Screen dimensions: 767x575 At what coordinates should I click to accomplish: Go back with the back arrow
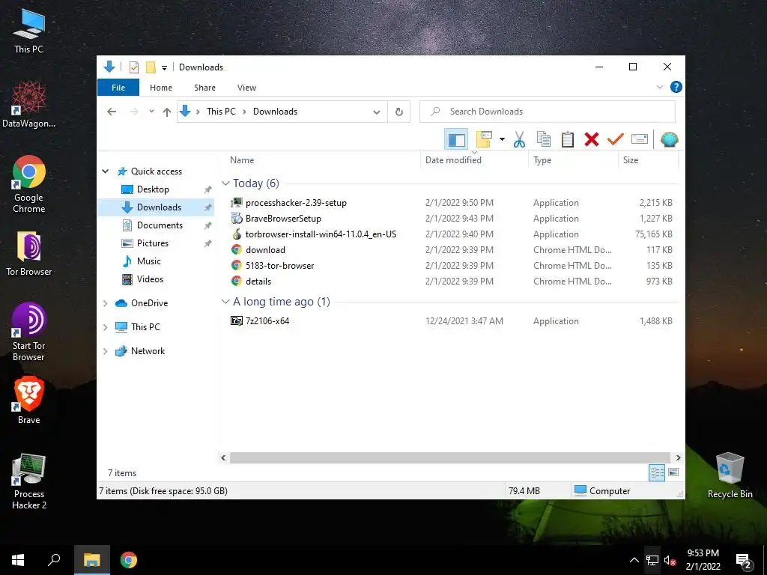pyautogui.click(x=112, y=112)
